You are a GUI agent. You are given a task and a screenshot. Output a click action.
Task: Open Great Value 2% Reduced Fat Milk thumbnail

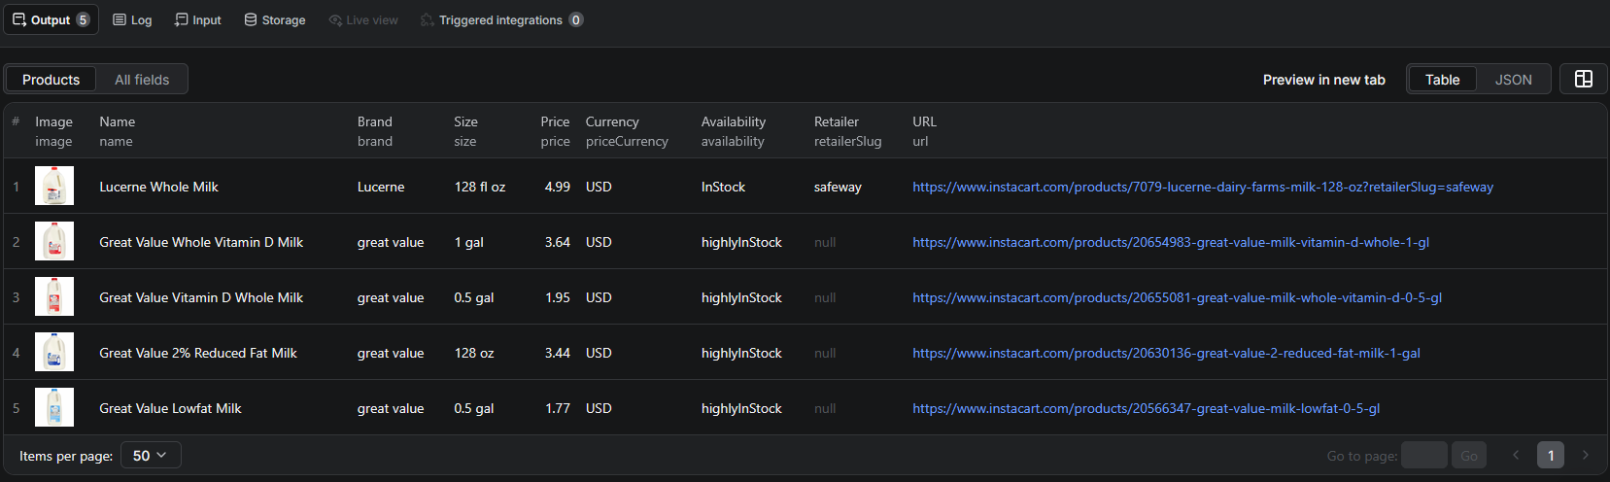[54, 353]
